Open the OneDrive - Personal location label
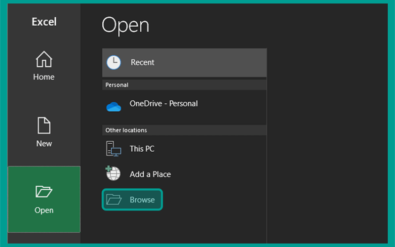 pos(164,104)
